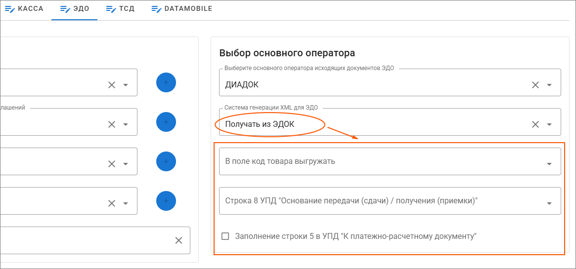
Task: Click the ДИАДОК text in operator field
Action: click(x=242, y=85)
